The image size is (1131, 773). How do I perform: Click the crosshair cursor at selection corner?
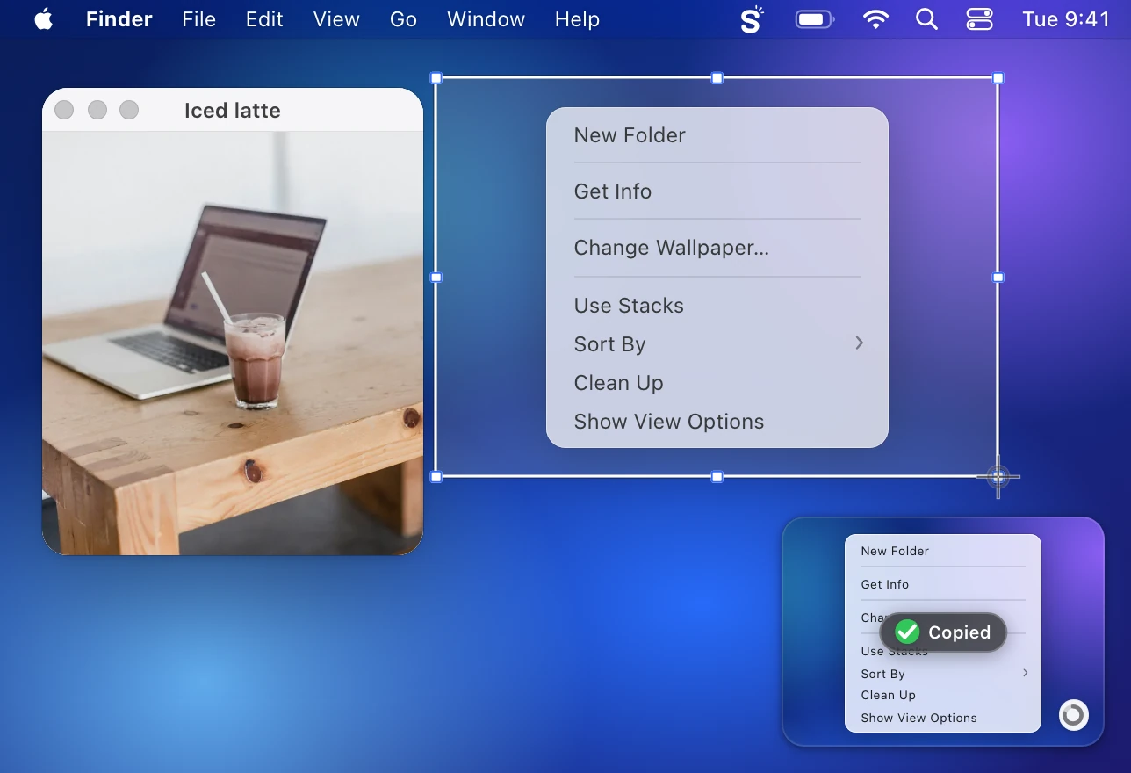coord(998,477)
